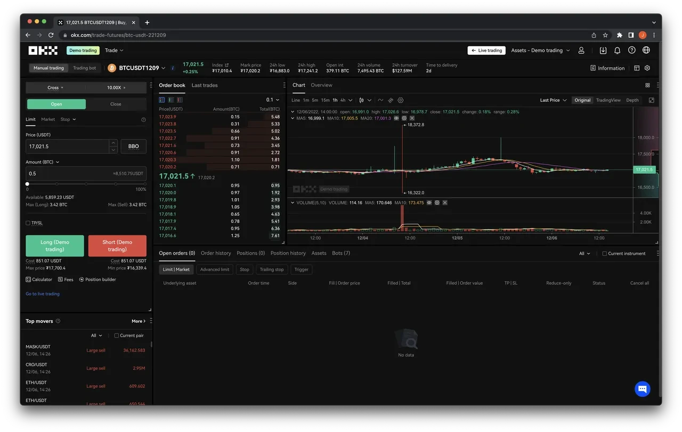682x432 pixels.
Task: Bookmark this page with the star icon
Action: tap(605, 35)
